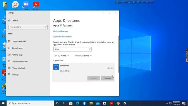Open Microsoft Store from taskbar
The height and width of the screenshot is (106, 188).
click(x=71, y=103)
